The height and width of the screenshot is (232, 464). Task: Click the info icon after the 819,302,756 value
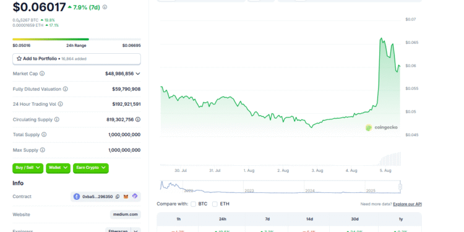(x=138, y=119)
